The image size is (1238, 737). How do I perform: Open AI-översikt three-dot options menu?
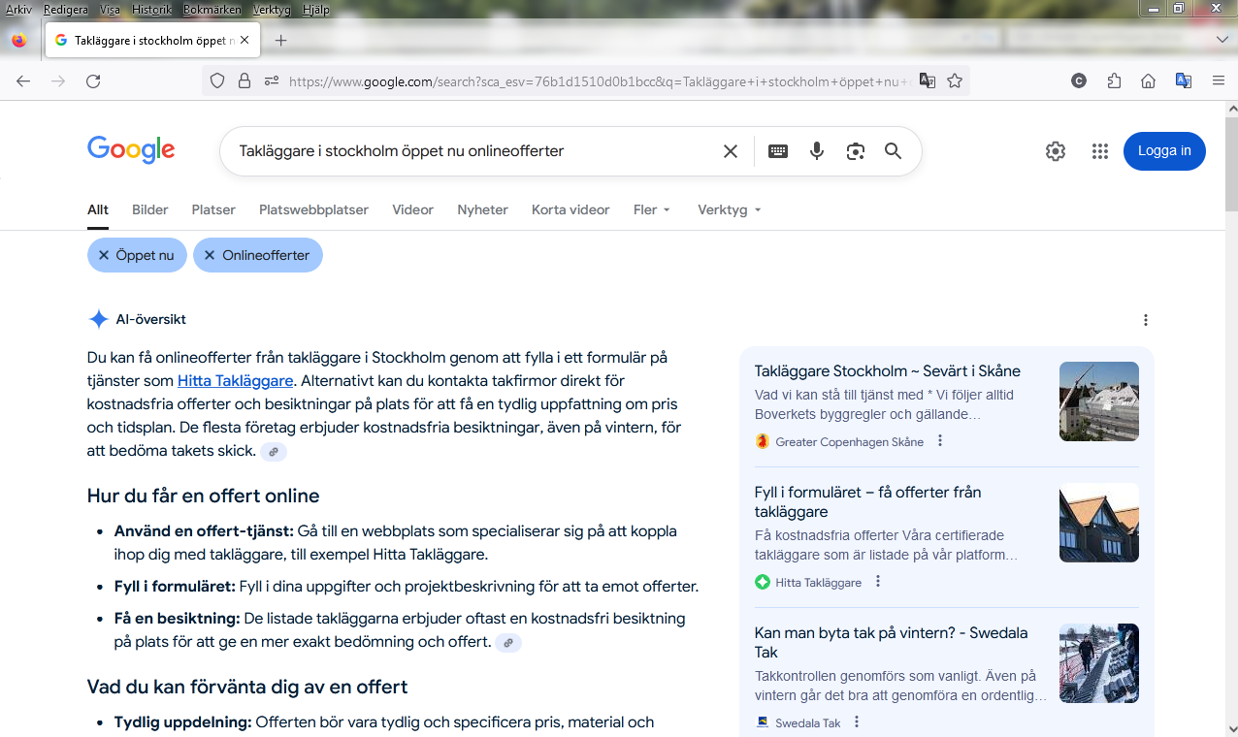pyautogui.click(x=1146, y=320)
